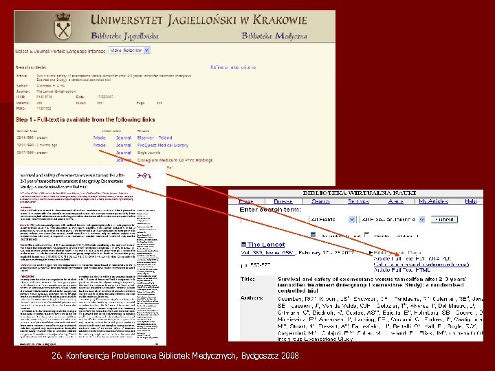Open Article link in Elsevier - Poland row
The height and width of the screenshot is (371, 495).
tap(99, 138)
